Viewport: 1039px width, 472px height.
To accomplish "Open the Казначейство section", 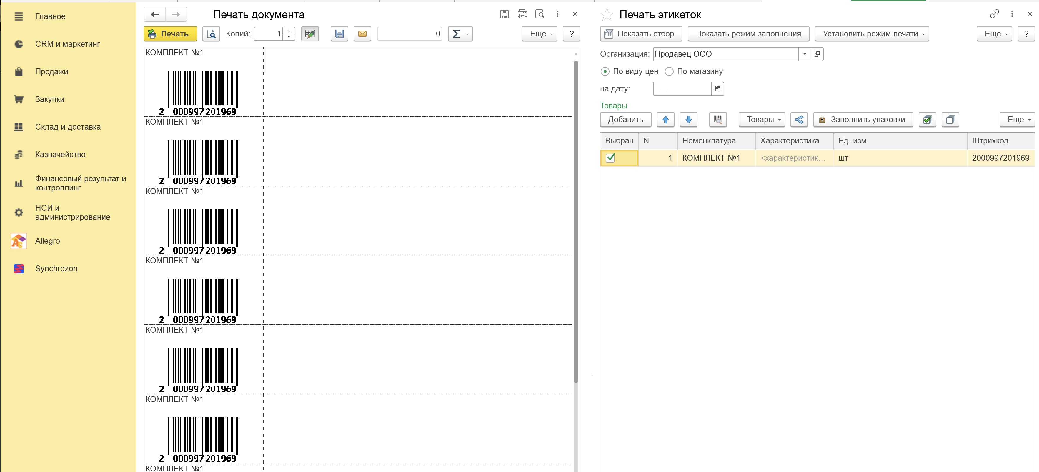I will (60, 155).
